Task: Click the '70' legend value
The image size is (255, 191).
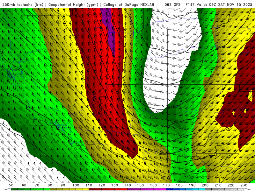Action: pos(37,185)
